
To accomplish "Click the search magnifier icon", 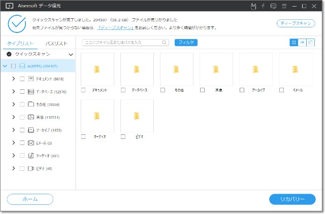I will [165, 43].
